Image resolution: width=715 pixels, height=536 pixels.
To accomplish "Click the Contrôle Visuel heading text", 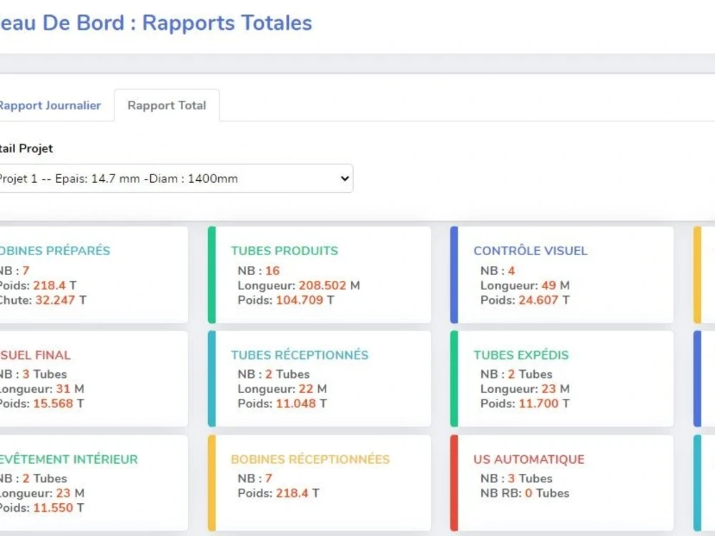I will pos(531,251).
